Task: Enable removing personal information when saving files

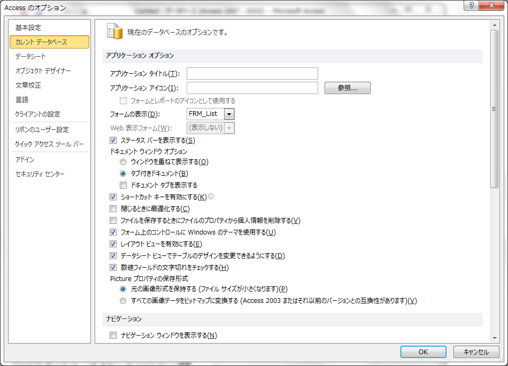Action: pyautogui.click(x=113, y=220)
